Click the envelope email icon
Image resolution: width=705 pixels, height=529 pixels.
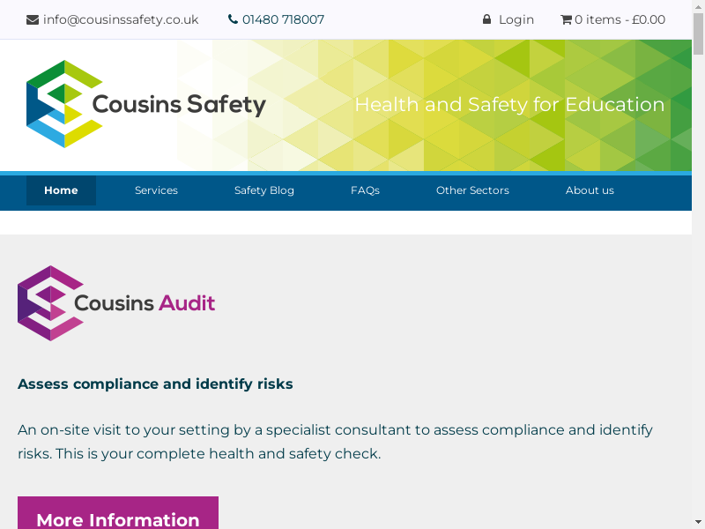point(33,19)
